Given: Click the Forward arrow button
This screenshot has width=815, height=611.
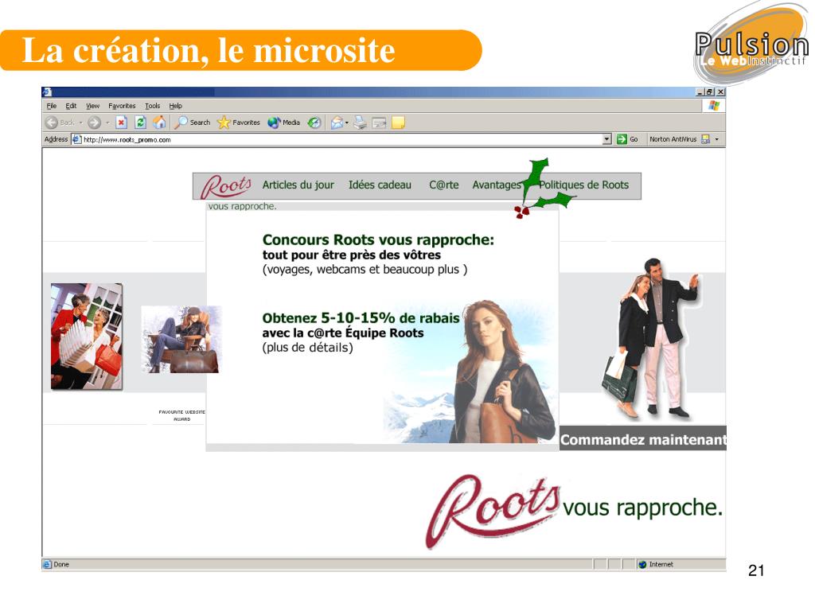Looking at the screenshot, I should tap(94, 123).
